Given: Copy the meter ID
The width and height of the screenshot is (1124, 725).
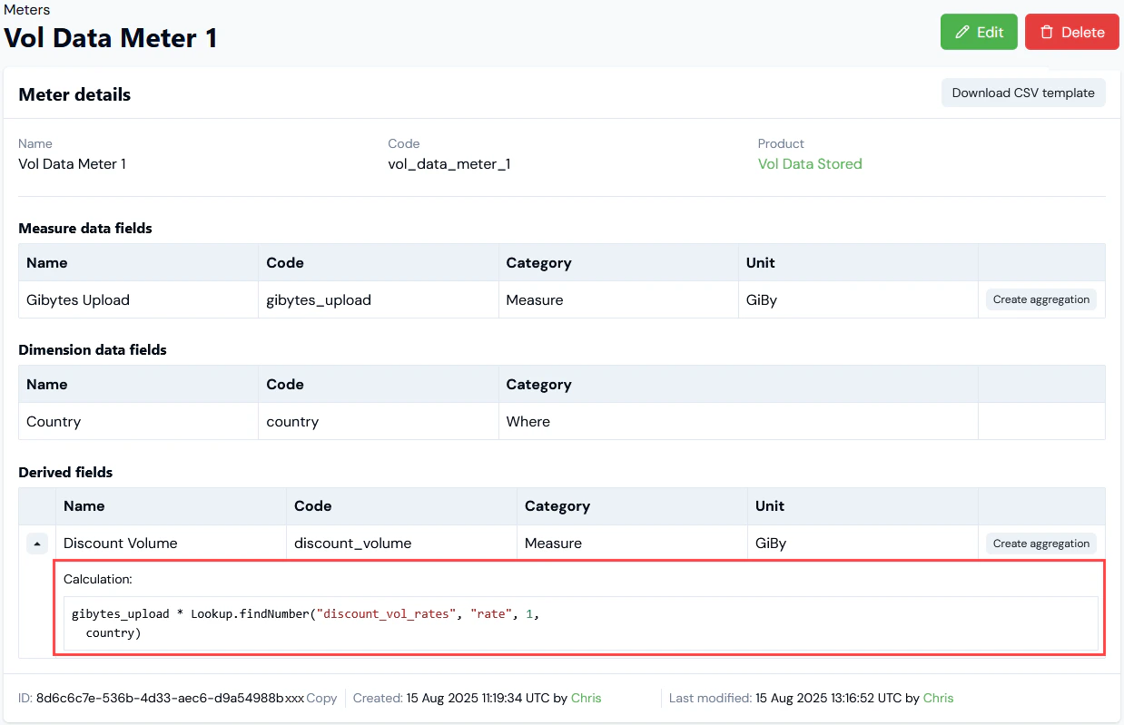Looking at the screenshot, I should click(321, 698).
